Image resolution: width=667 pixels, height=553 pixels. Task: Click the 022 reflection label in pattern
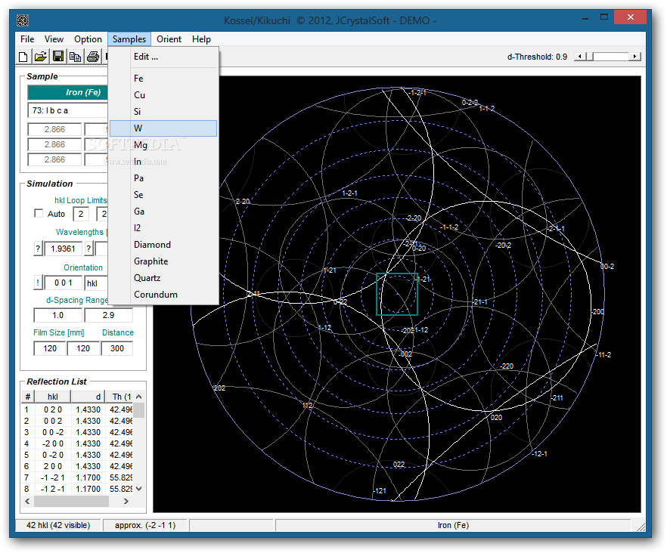coord(399,464)
